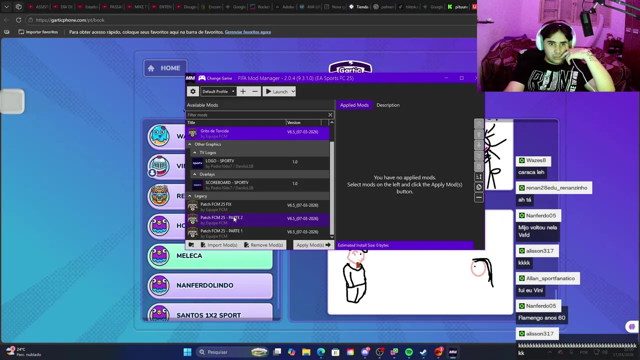Remove the current profile with minus button
The image size is (640, 360).
(x=255, y=91)
